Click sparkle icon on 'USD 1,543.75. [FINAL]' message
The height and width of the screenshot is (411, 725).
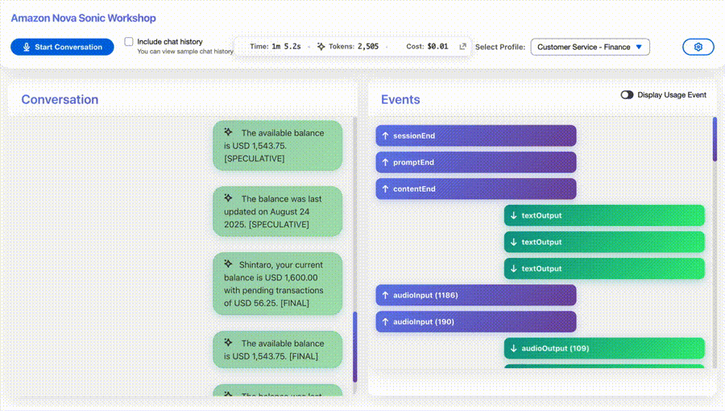[228, 342]
